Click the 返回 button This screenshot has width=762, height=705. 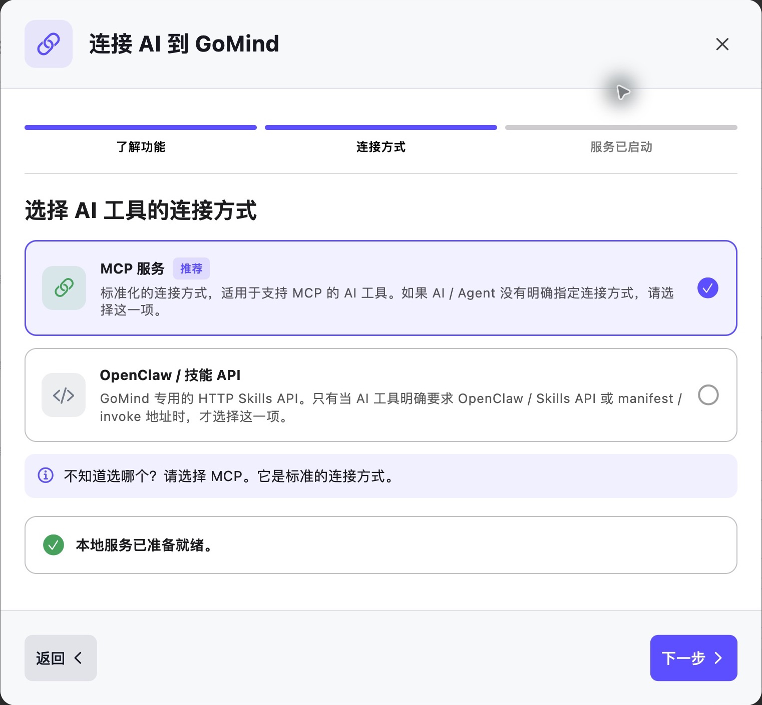tap(61, 658)
